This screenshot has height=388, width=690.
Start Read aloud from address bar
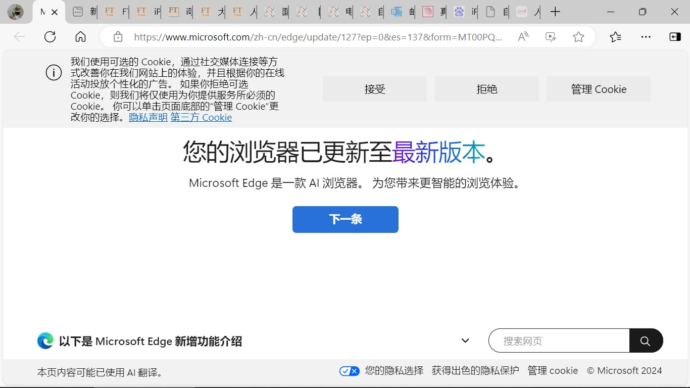coord(523,36)
